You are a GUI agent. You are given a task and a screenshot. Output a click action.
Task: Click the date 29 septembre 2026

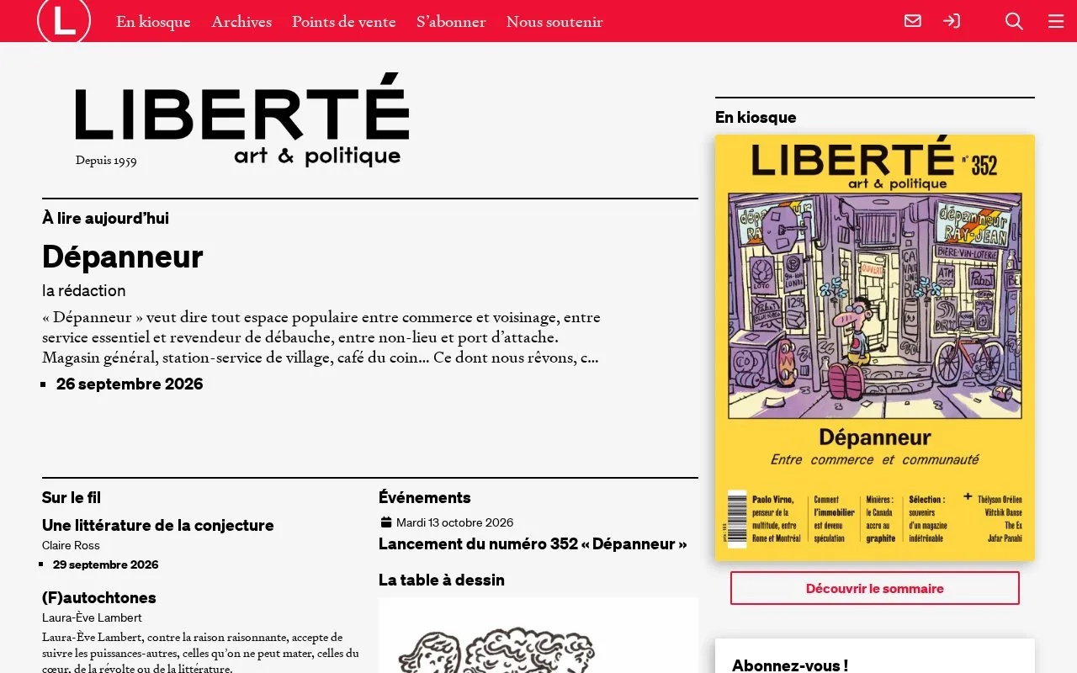click(105, 564)
